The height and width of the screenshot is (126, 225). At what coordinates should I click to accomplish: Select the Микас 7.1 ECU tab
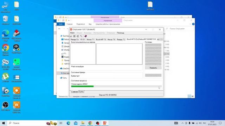(91, 40)
